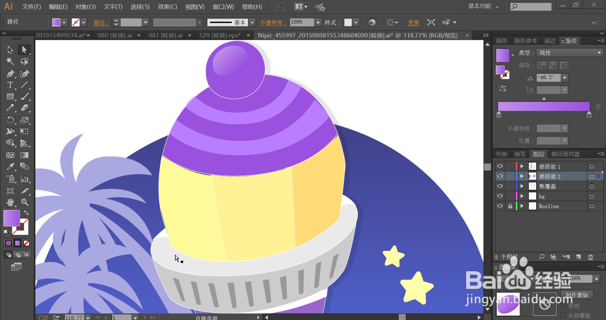
Task: Toggle visibility of the bg layer
Action: tap(500, 196)
